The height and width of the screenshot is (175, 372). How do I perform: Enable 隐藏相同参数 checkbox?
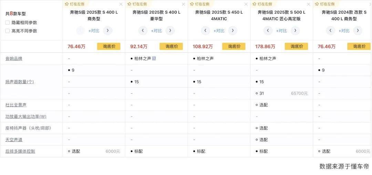pyautogui.click(x=8, y=23)
